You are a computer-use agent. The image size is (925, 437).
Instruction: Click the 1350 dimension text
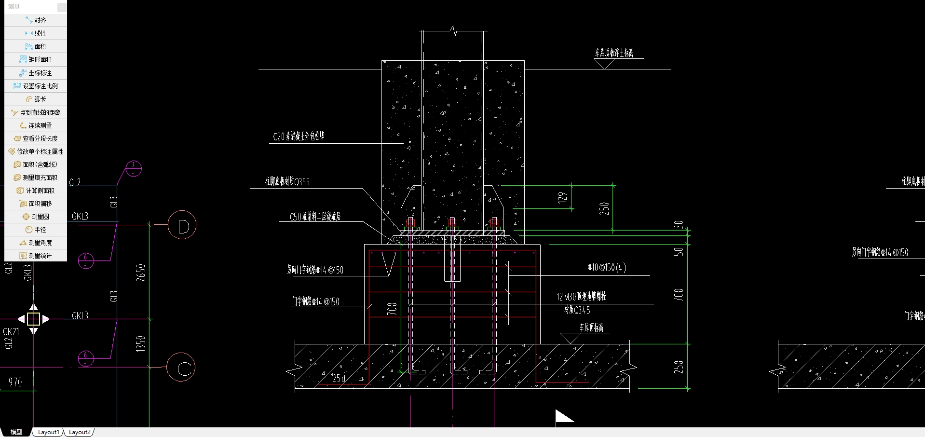pyautogui.click(x=140, y=344)
